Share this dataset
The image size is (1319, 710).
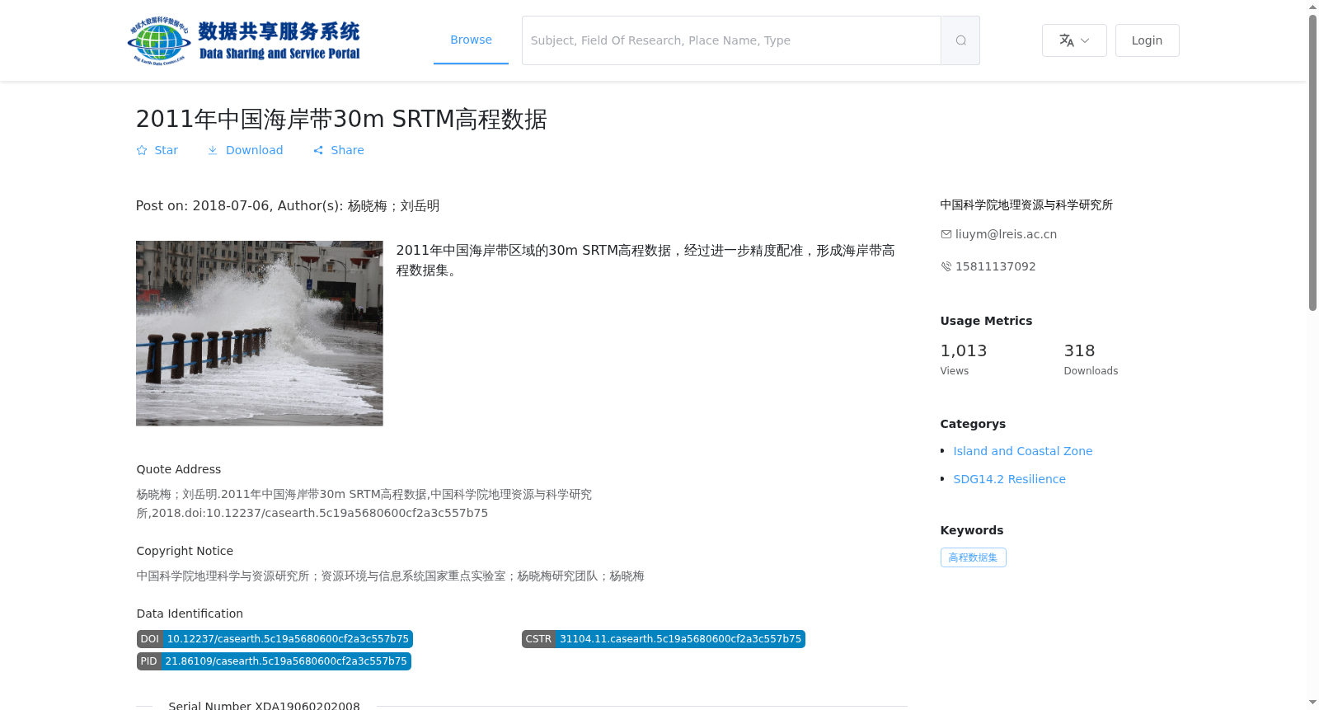point(339,150)
